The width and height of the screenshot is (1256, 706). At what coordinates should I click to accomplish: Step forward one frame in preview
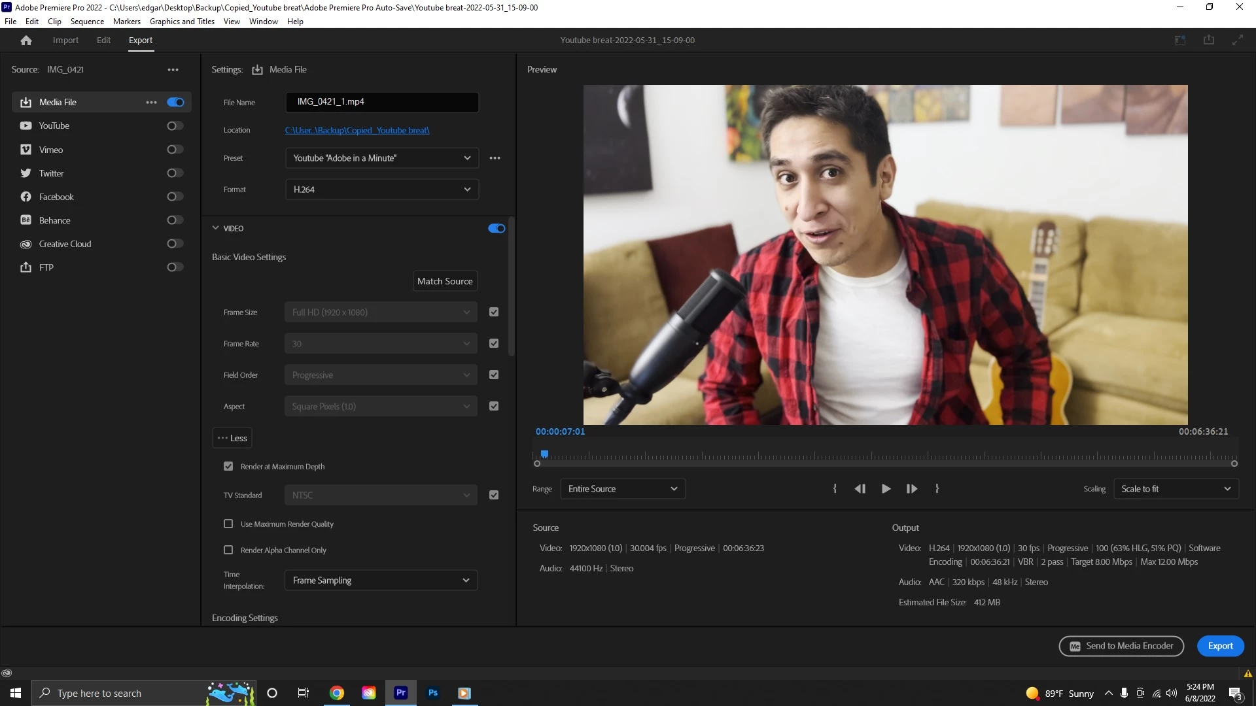(x=911, y=489)
